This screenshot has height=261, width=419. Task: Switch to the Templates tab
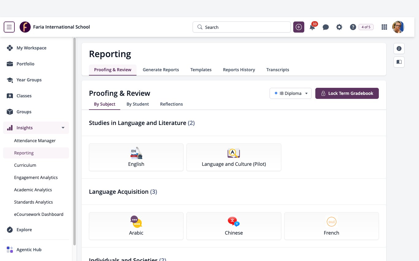click(201, 70)
